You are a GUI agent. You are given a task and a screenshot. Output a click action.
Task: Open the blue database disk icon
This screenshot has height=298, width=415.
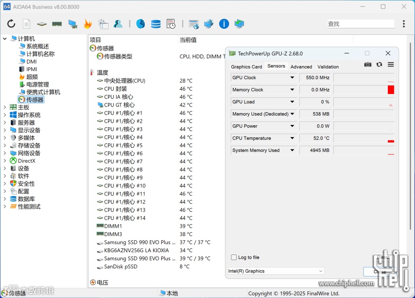(x=156, y=24)
